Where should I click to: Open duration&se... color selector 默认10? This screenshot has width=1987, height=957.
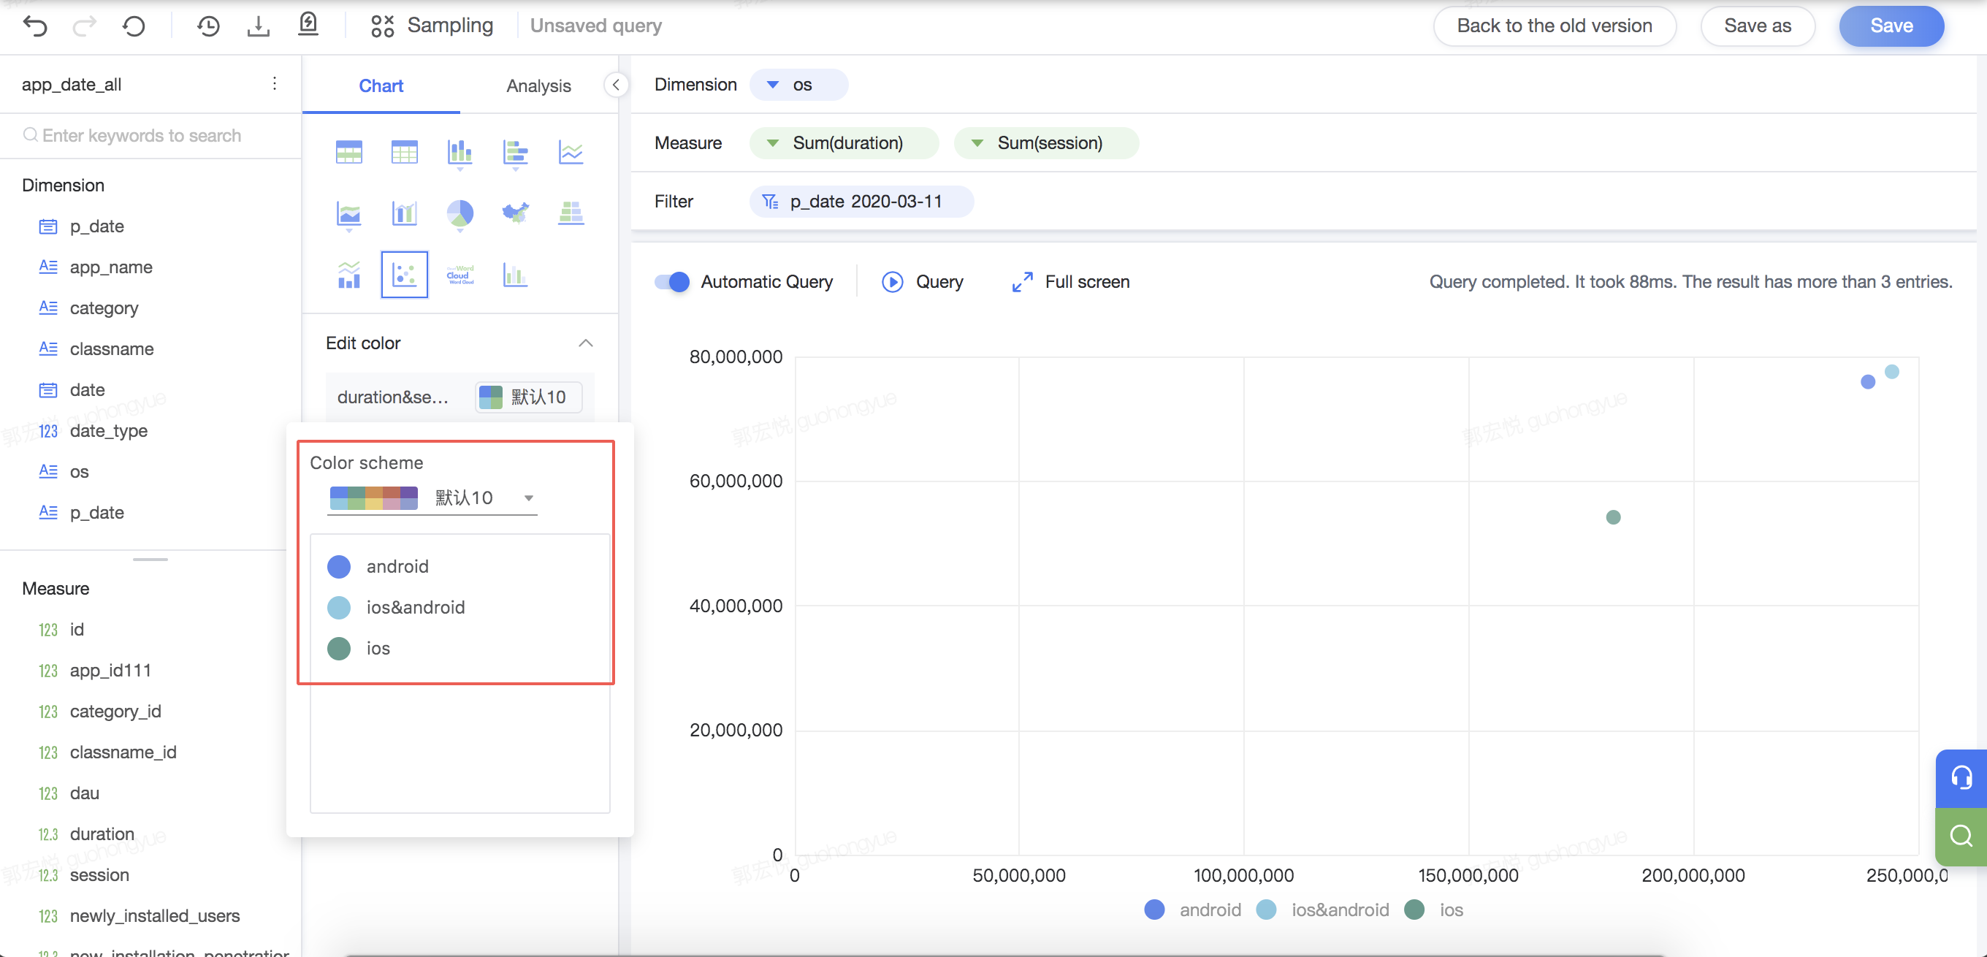click(528, 397)
